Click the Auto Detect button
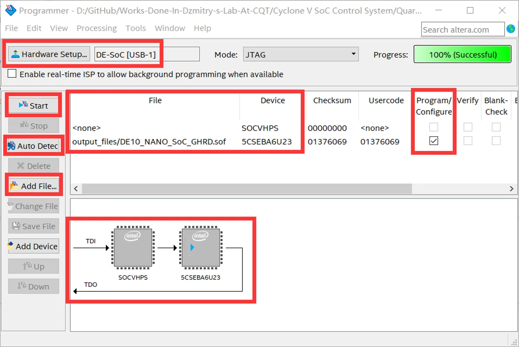 tap(33, 146)
